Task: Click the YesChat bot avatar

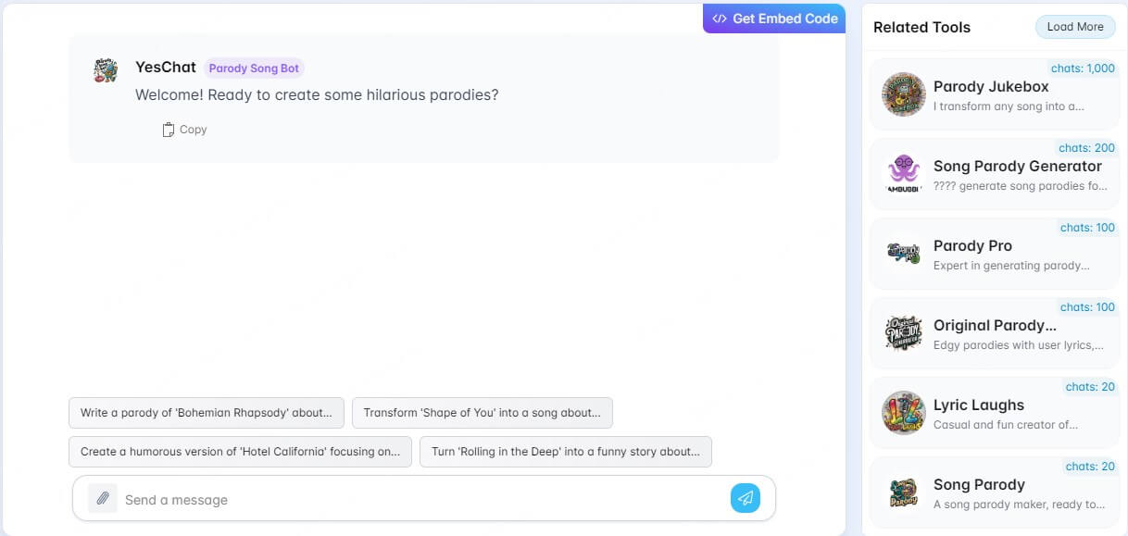Action: pyautogui.click(x=105, y=69)
